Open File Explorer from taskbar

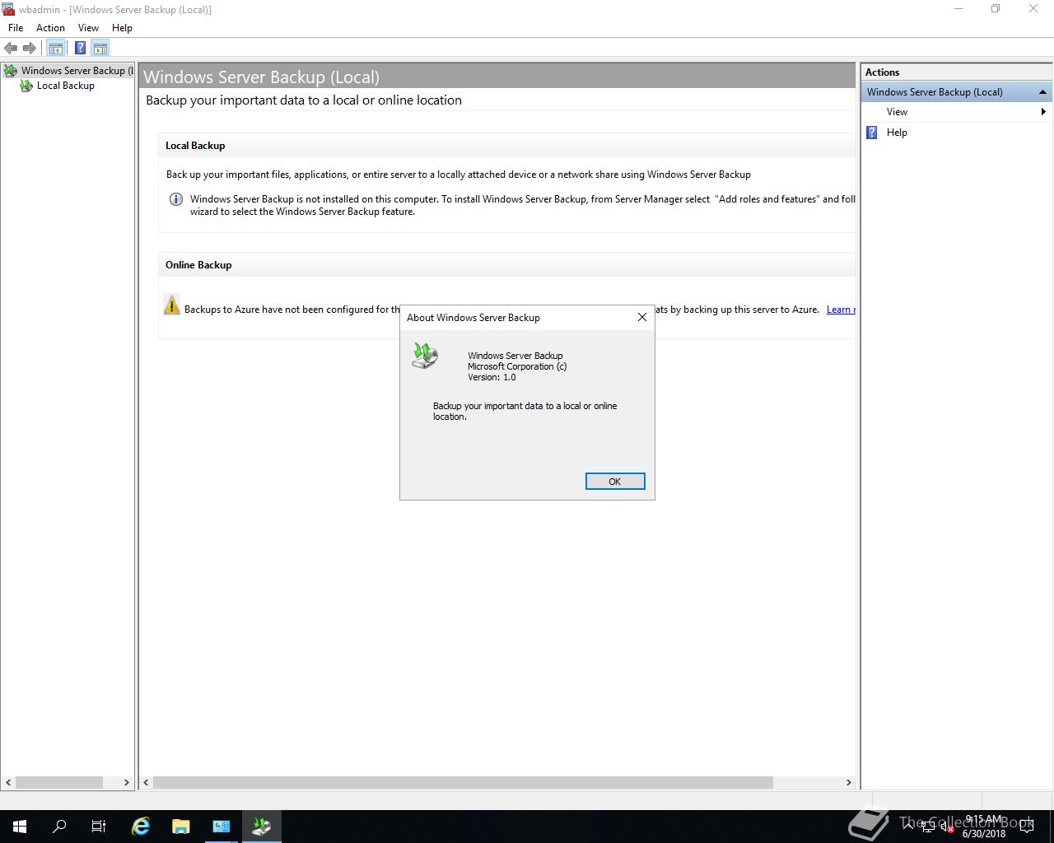click(x=180, y=827)
